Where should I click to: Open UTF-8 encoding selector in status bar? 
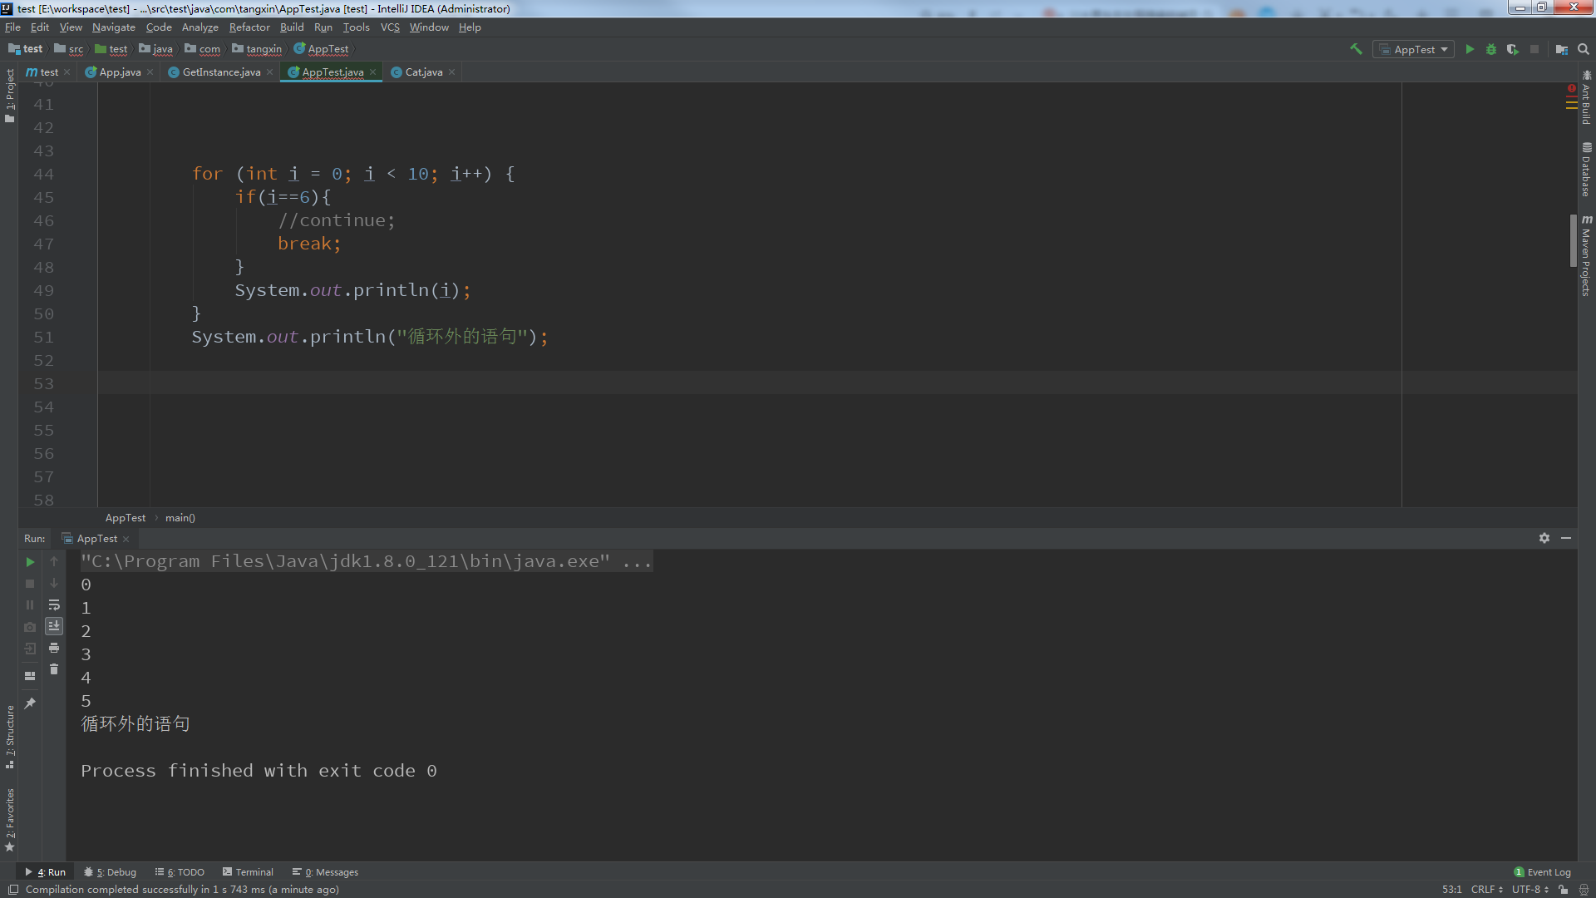(1529, 889)
